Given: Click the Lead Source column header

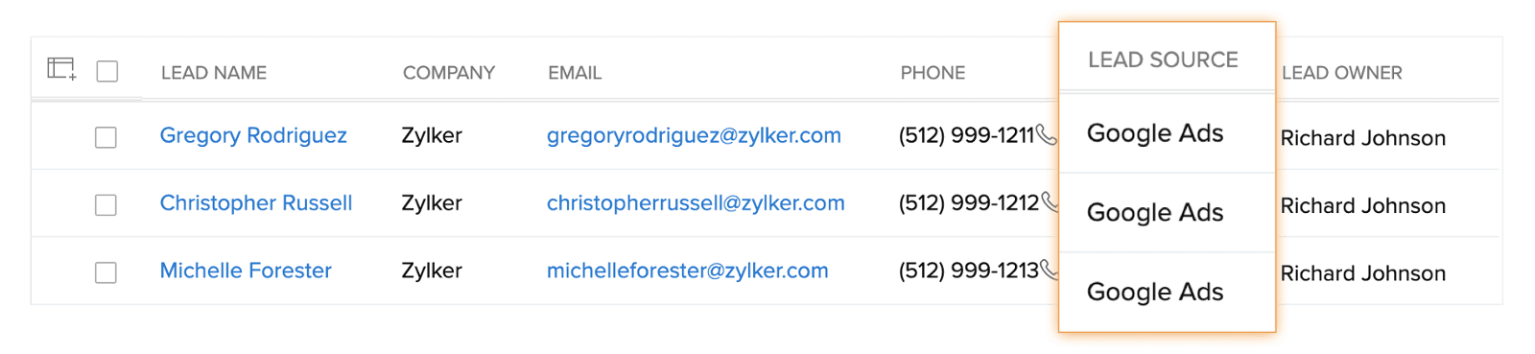Looking at the screenshot, I should point(1163,59).
